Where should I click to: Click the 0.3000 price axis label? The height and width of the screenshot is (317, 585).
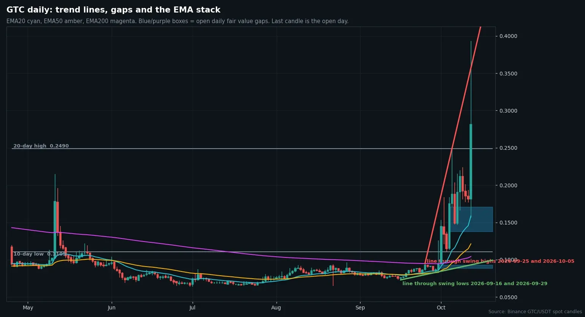click(509, 111)
